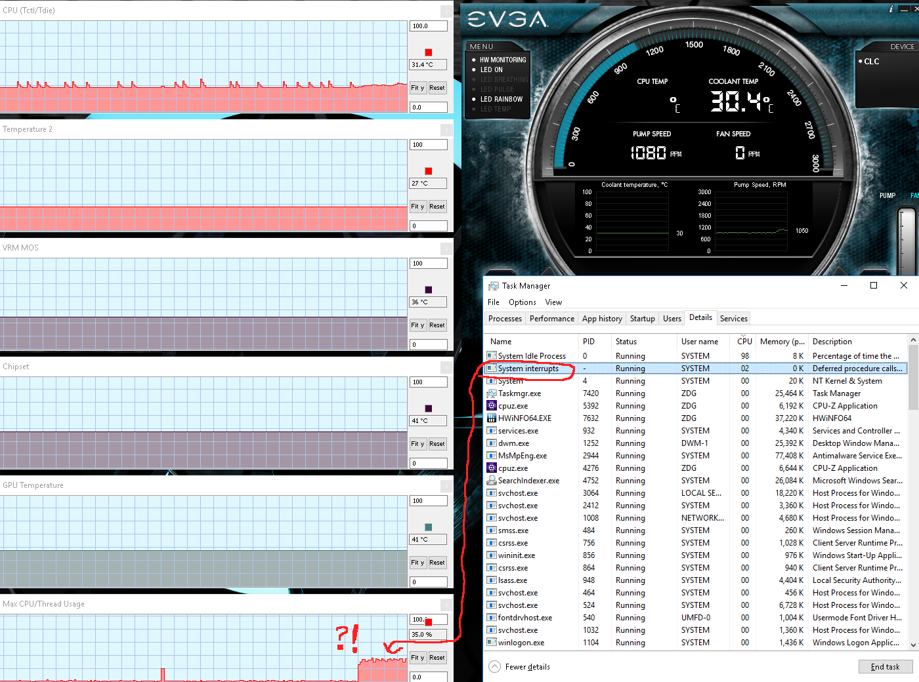The width and height of the screenshot is (919, 682).
Task: Sort processes by the CPU column
Action: [x=744, y=342]
